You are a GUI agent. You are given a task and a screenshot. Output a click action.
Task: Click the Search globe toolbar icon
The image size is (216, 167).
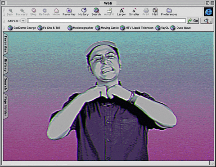(x=96, y=12)
